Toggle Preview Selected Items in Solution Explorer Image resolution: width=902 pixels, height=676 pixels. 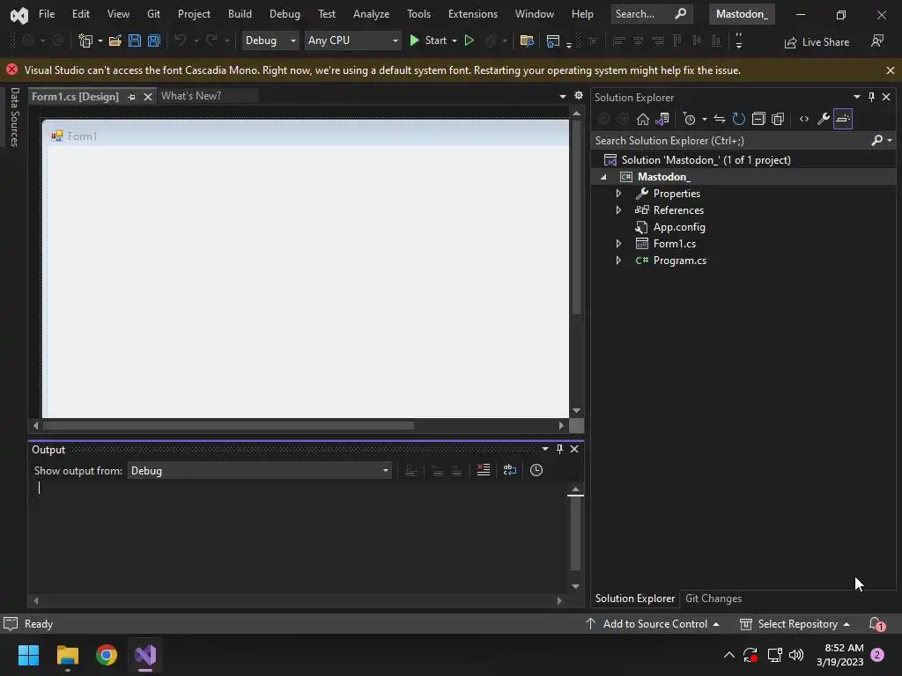843,119
